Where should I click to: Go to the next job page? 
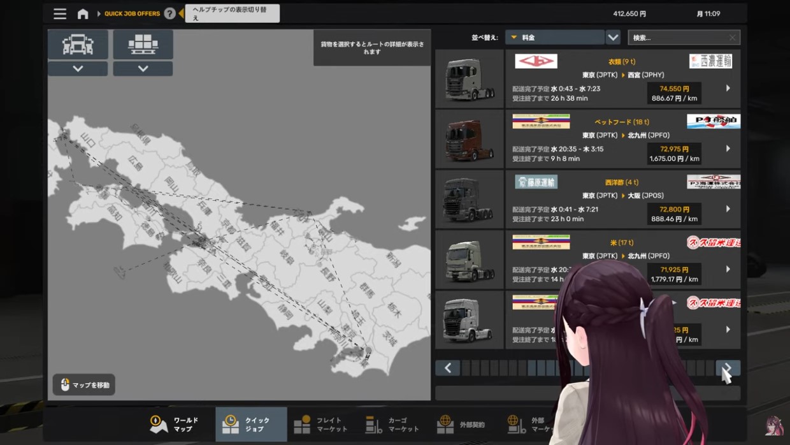point(728,368)
